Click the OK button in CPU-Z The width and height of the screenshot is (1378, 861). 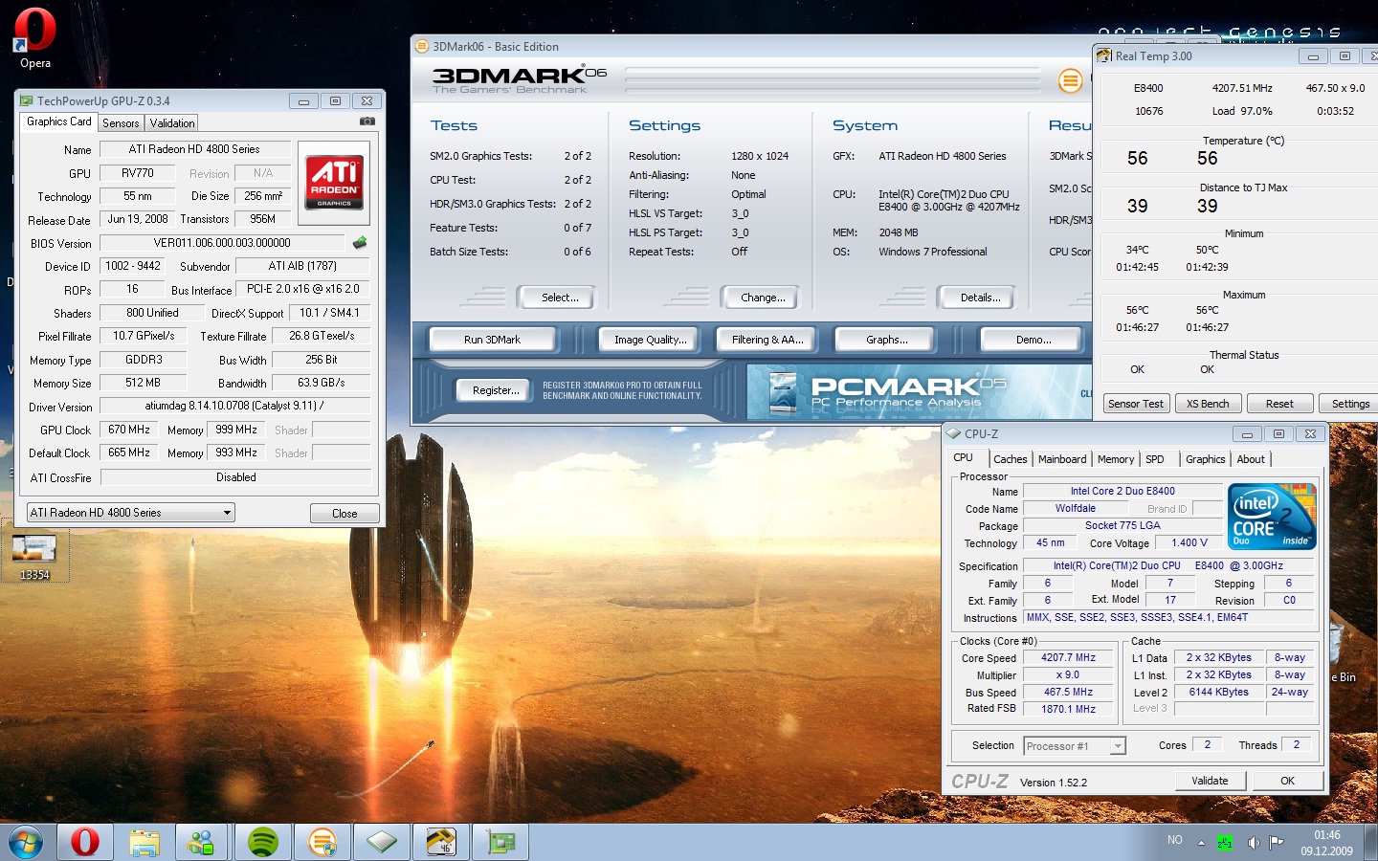[1287, 781]
